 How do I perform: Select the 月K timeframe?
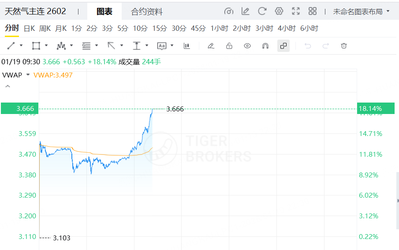coord(61,28)
